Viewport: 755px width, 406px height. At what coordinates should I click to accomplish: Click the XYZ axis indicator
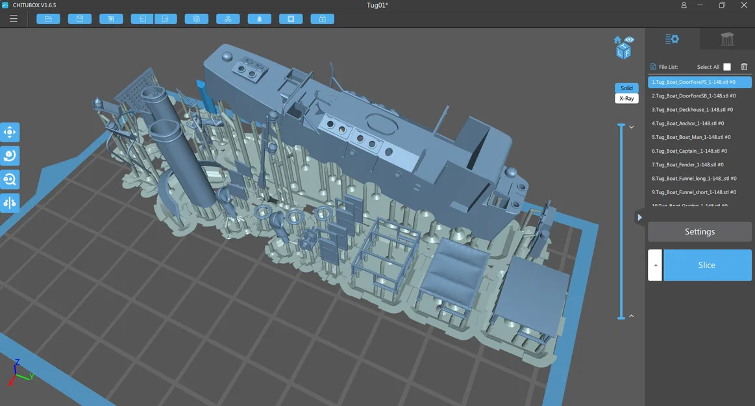point(19,372)
